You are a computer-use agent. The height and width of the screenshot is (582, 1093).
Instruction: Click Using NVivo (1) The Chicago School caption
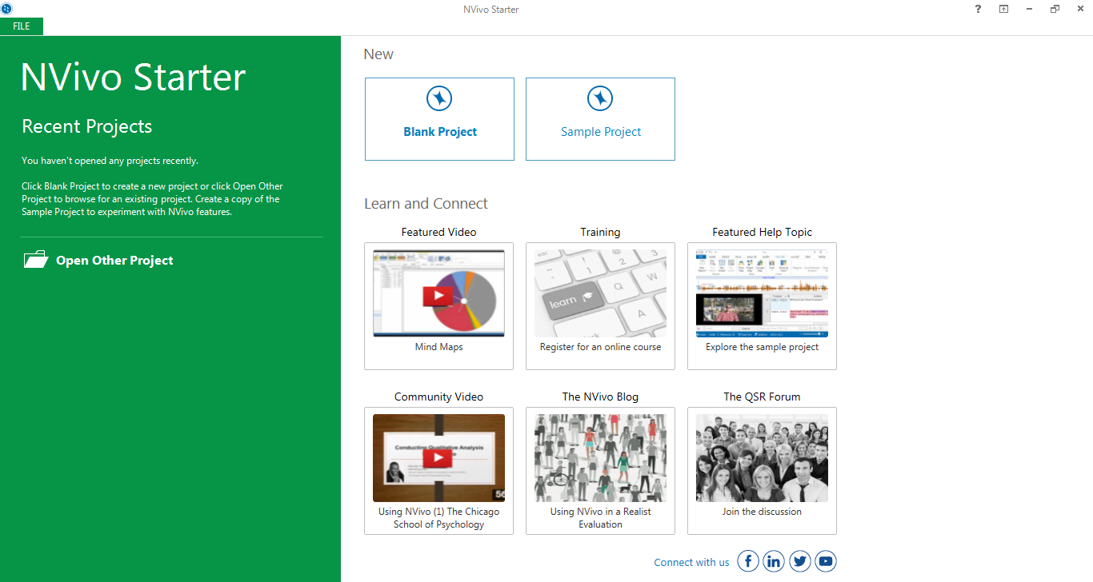coord(438,518)
